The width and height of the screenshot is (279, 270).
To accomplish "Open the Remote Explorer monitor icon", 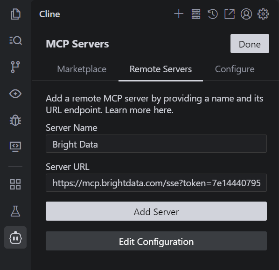I will [x=15, y=147].
